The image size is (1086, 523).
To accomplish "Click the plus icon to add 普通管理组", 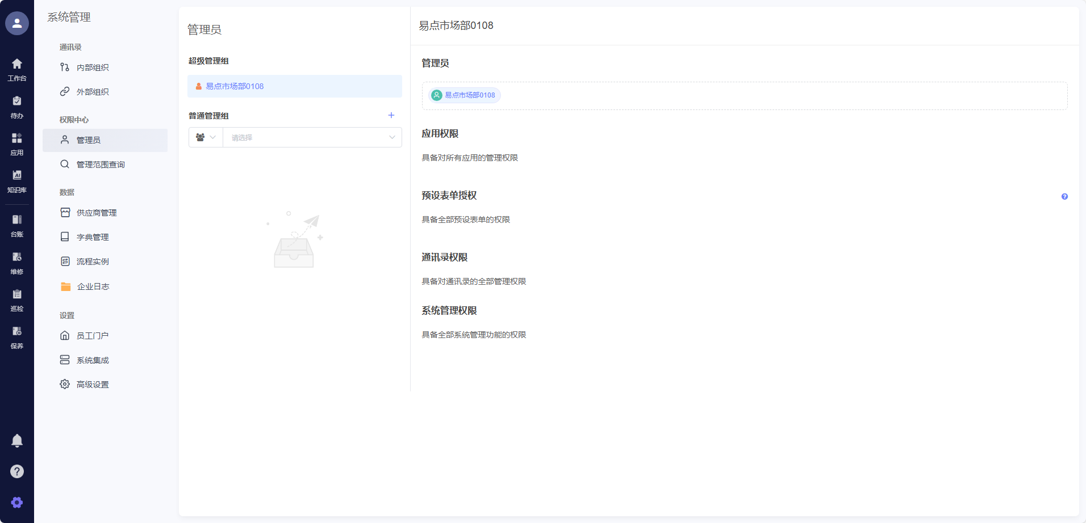I will [391, 115].
